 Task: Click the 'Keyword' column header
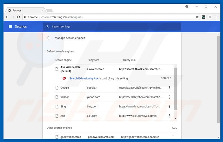(94, 60)
